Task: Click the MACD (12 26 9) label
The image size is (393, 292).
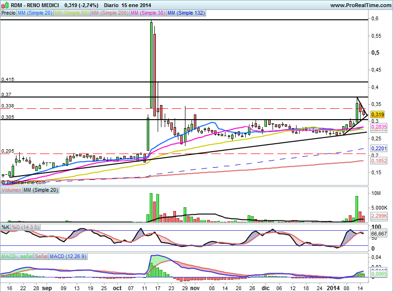Action: click(68, 256)
